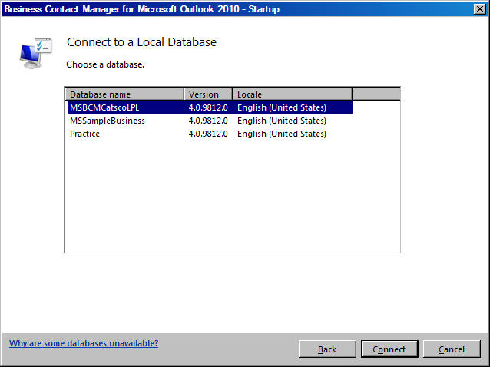Click version 4.0.9812.0 in Practice row

click(208, 134)
